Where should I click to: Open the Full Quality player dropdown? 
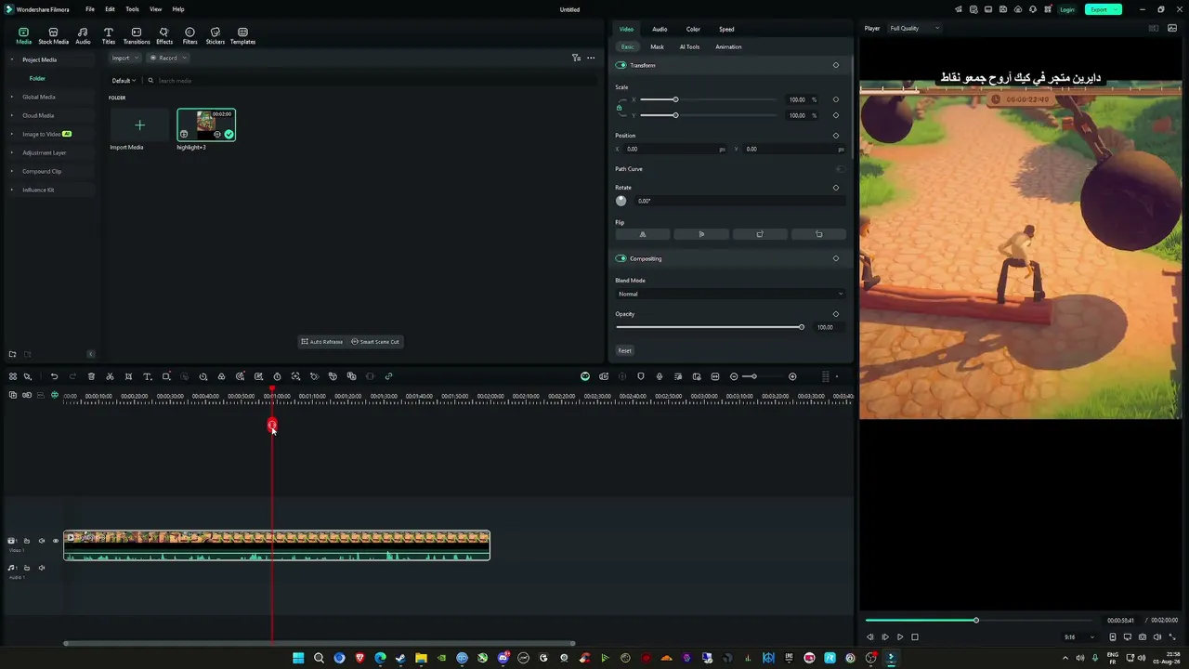914,28
